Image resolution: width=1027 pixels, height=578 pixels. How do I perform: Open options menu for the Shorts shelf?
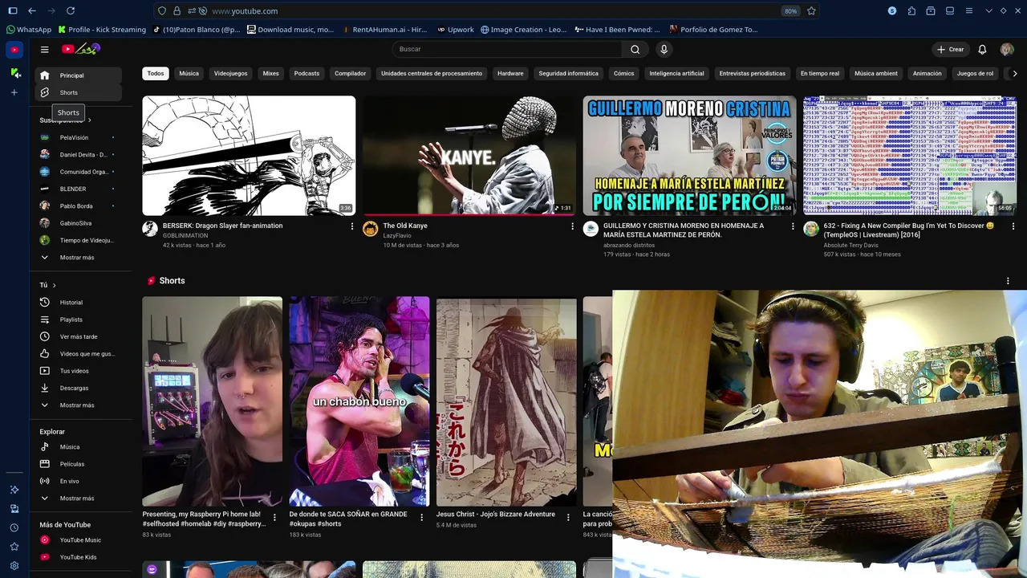click(x=1008, y=281)
